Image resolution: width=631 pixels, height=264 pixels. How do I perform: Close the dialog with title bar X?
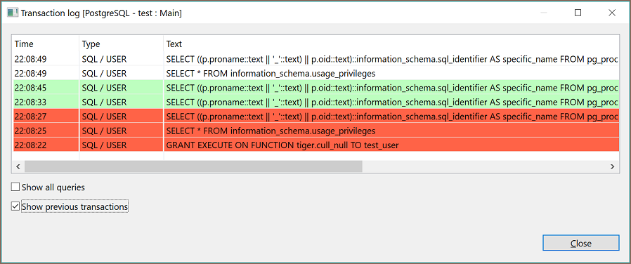tap(612, 13)
